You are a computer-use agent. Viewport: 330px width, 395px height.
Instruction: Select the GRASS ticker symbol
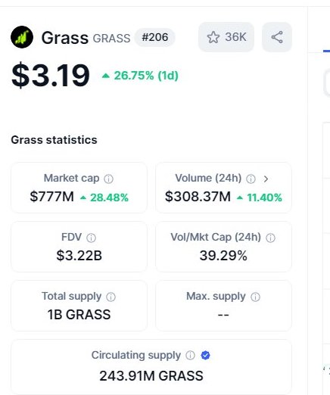(x=111, y=39)
